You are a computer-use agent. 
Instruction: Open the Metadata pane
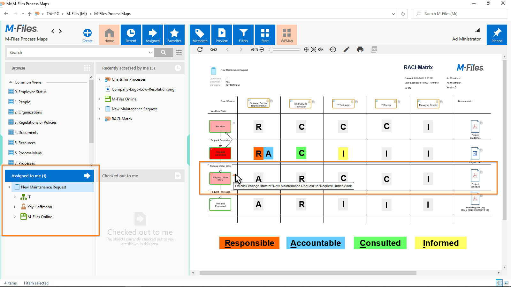coord(200,35)
